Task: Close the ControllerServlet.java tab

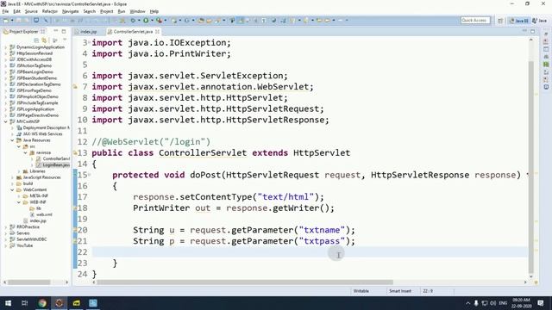Action: tap(157, 32)
